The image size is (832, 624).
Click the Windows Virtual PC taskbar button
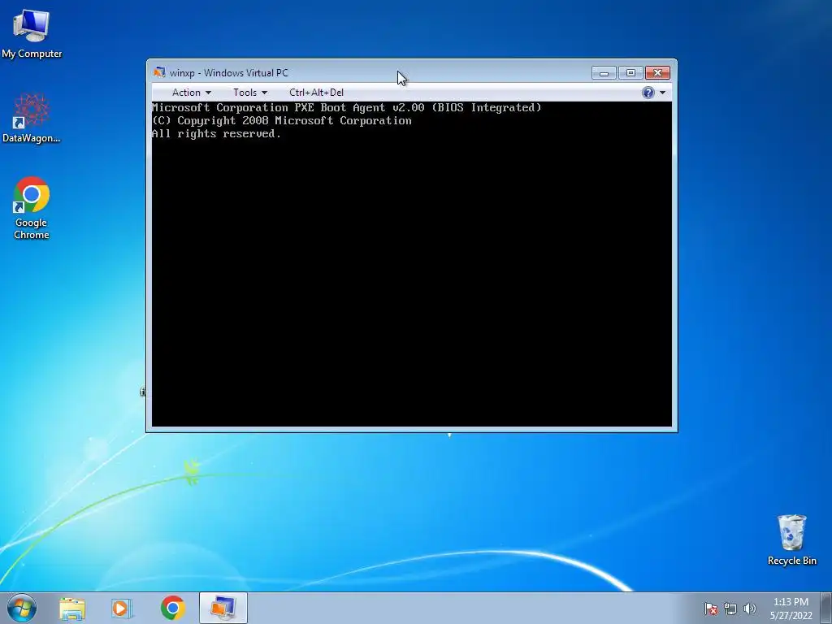click(223, 608)
